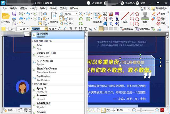Choose Courier New from font list
This screenshot has height=114, width=170.
point(58,55)
